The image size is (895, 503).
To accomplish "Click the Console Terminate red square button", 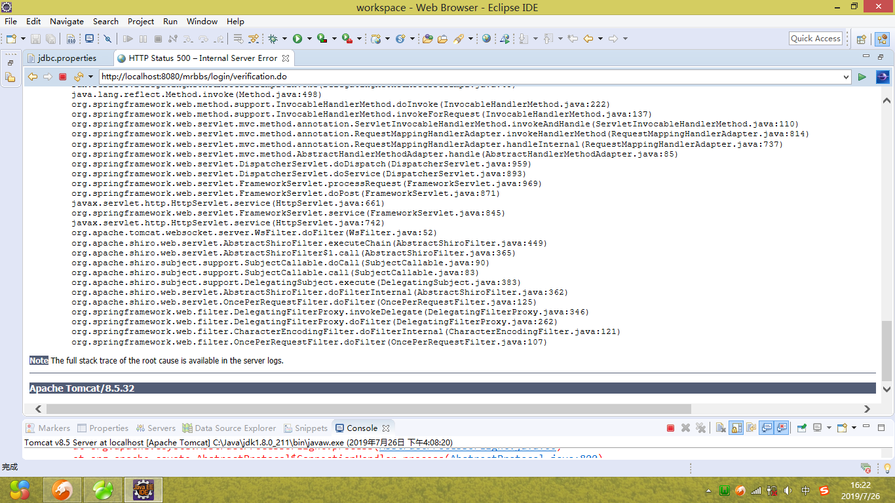I will click(x=670, y=428).
